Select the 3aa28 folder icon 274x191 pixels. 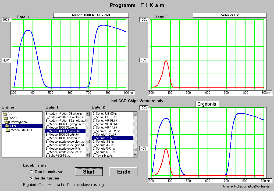coord(5,118)
